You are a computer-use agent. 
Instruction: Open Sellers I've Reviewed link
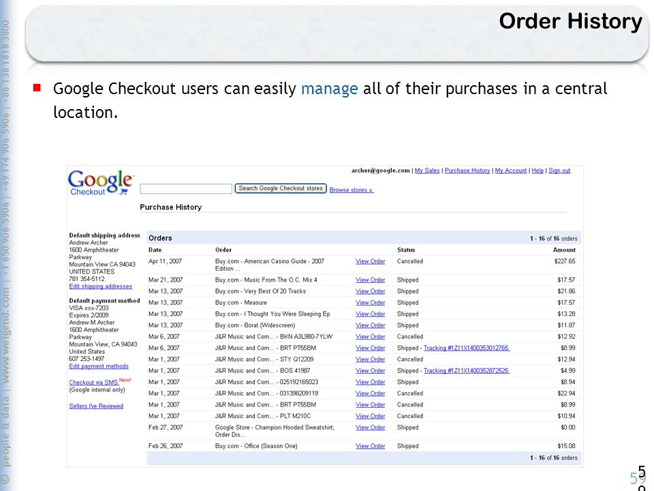click(x=96, y=406)
